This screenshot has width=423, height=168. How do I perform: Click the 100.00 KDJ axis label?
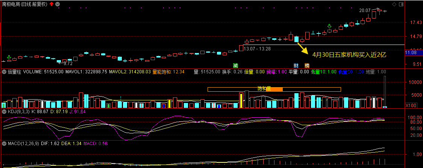point(415,118)
